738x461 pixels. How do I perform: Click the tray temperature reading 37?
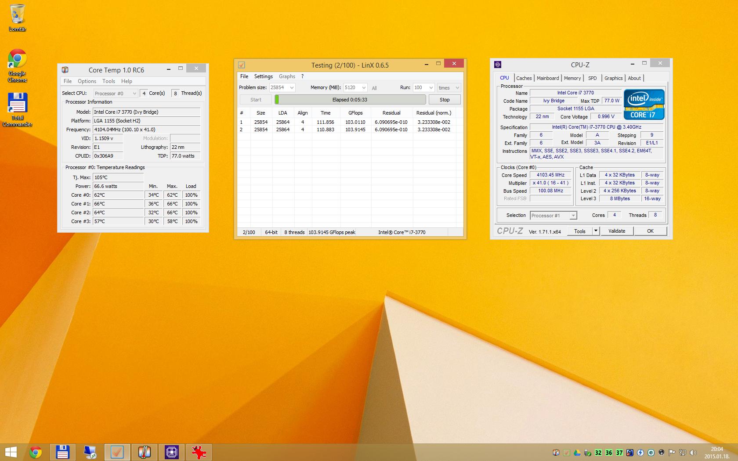pos(619,453)
